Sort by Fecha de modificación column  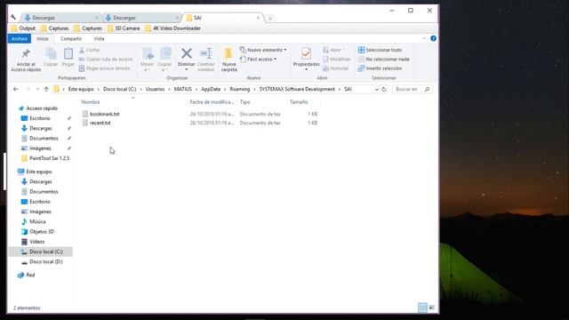pos(212,102)
